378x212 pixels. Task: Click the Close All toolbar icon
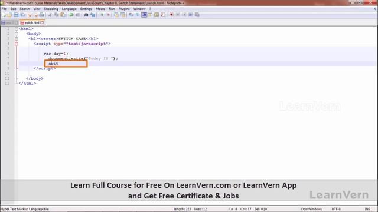[35, 15]
